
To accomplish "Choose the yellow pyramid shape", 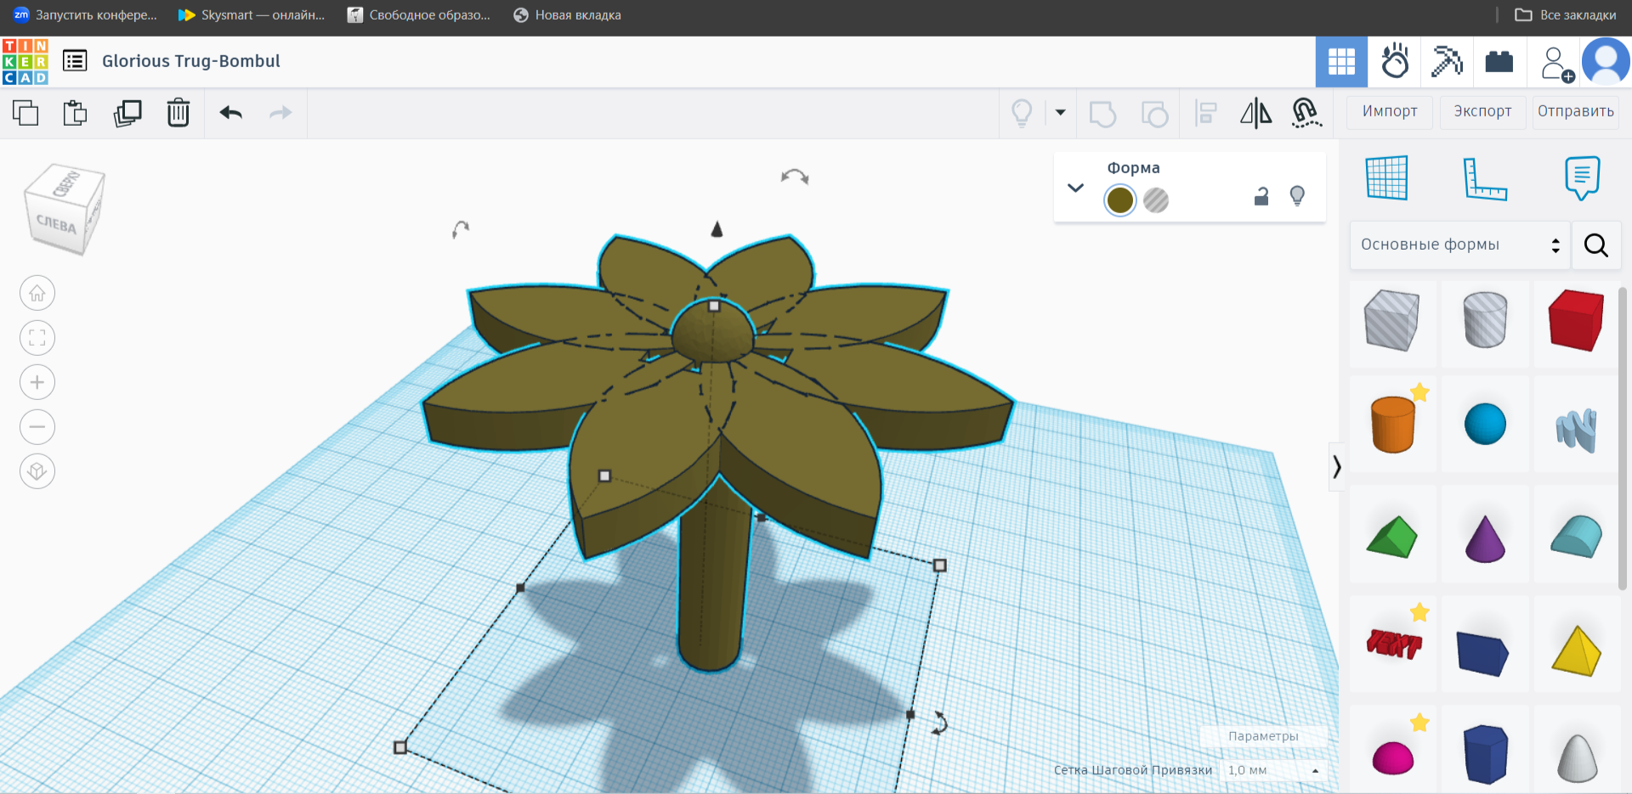I will click(1577, 650).
